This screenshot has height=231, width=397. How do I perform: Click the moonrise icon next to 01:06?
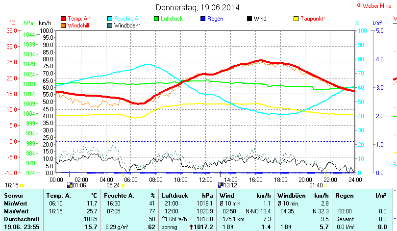point(69,185)
